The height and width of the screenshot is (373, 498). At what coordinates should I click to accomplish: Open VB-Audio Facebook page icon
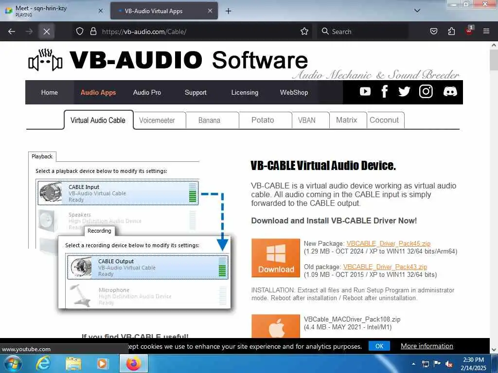[384, 92]
